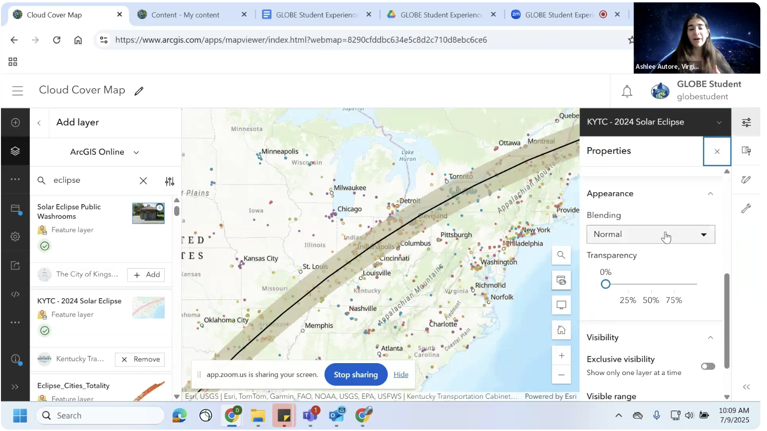Add The City of Kings layer
This screenshot has height=431, width=767.
(x=146, y=275)
